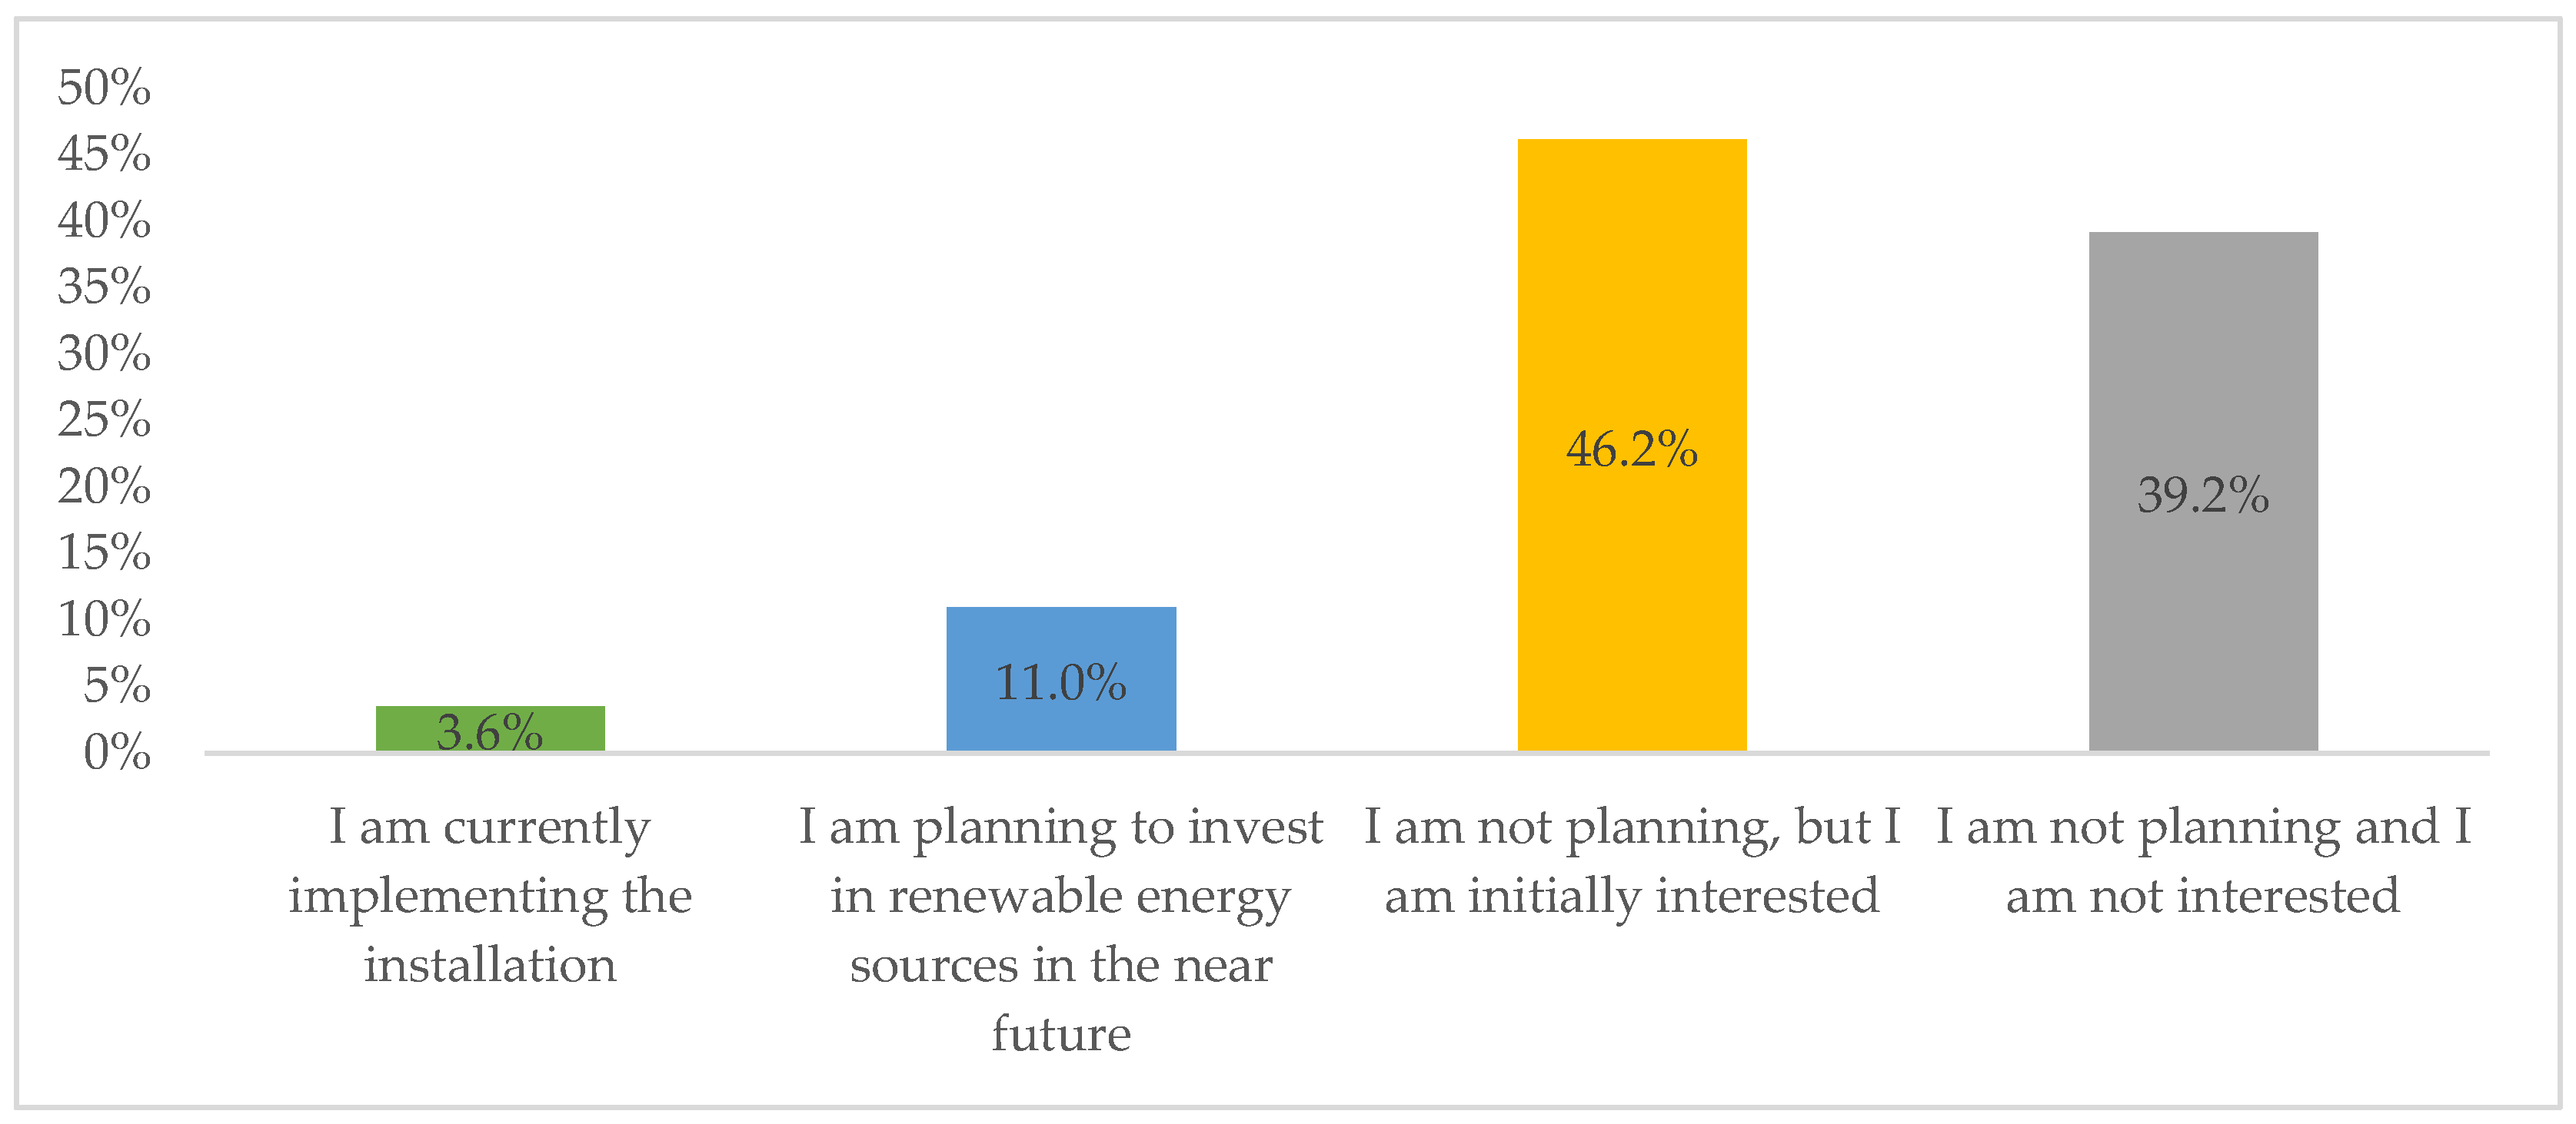
Task: Click the 39.2% data label
Action: tap(2203, 496)
